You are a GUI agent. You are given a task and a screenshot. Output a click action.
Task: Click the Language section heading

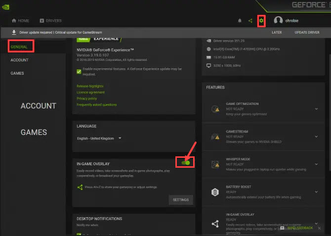pyautogui.click(x=86, y=126)
